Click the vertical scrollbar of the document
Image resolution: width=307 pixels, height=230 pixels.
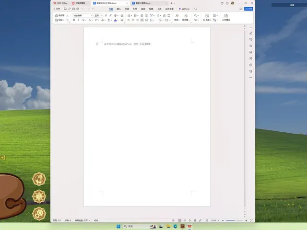(x=245, y=118)
